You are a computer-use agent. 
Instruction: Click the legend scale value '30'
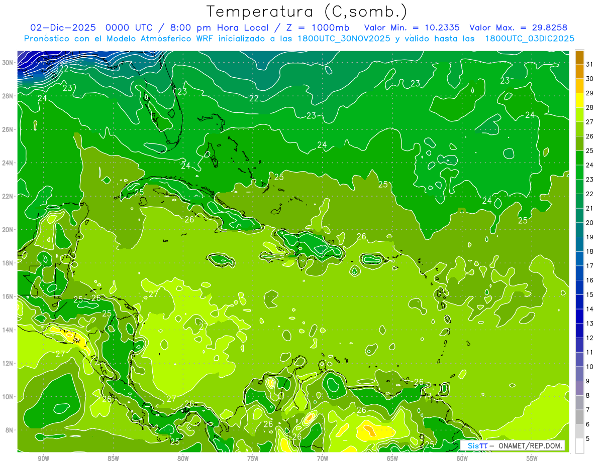tap(590, 79)
